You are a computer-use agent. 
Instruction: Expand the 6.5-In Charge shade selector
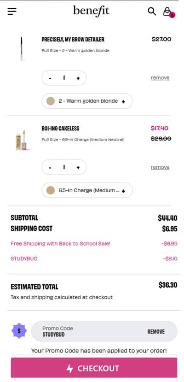click(87, 190)
